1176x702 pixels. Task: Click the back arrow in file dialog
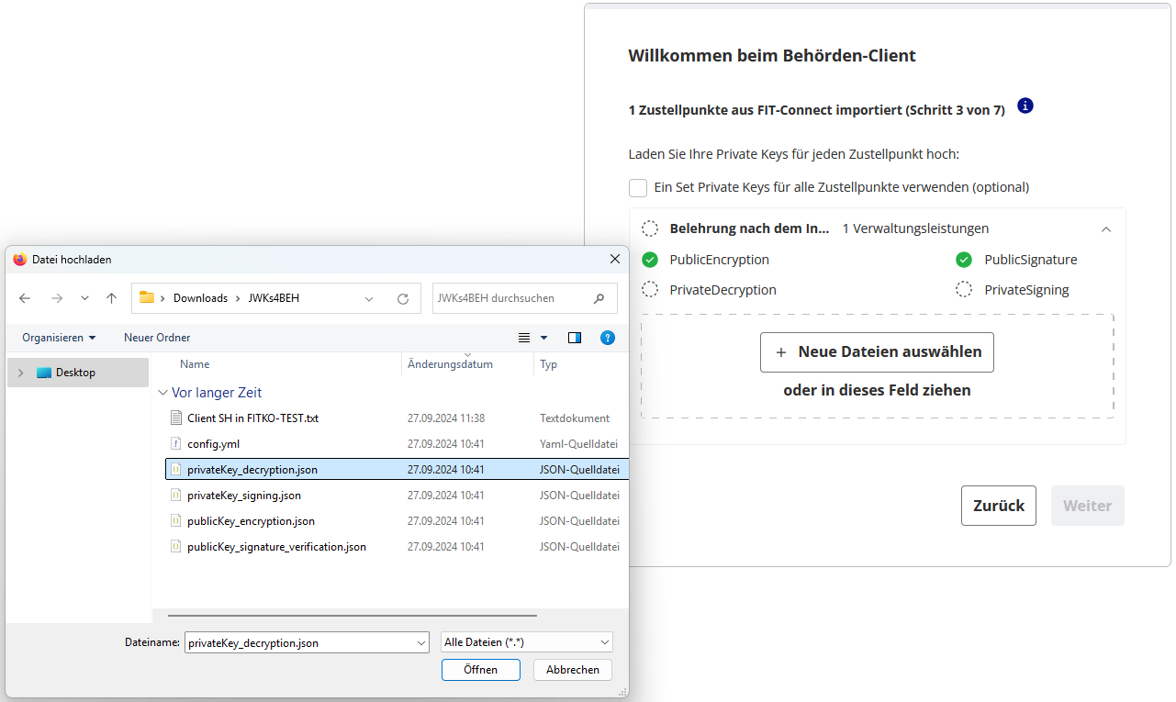tap(25, 298)
